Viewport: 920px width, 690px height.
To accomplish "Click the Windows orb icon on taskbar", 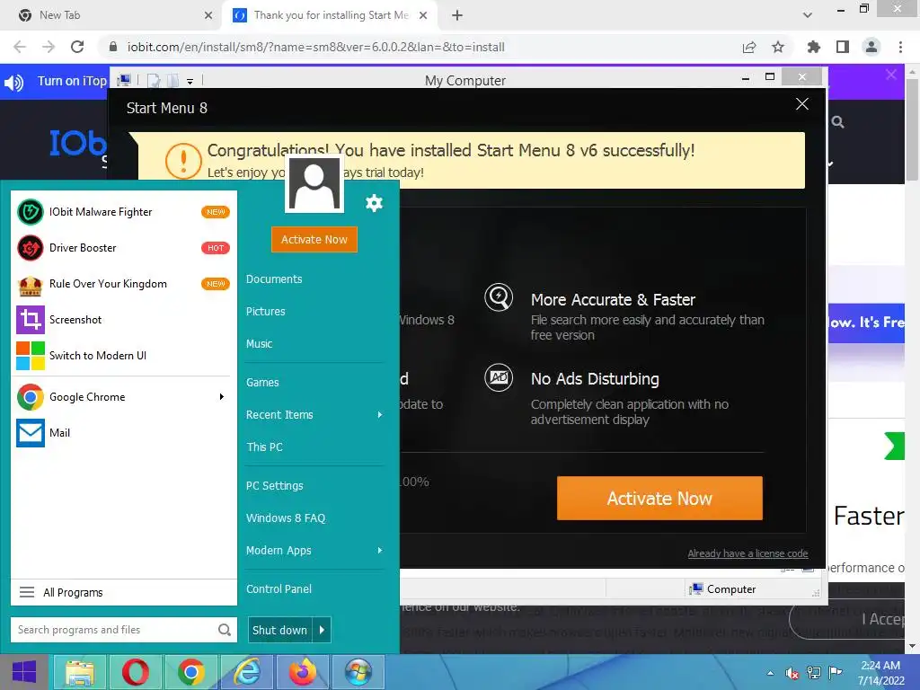I will (x=358, y=672).
